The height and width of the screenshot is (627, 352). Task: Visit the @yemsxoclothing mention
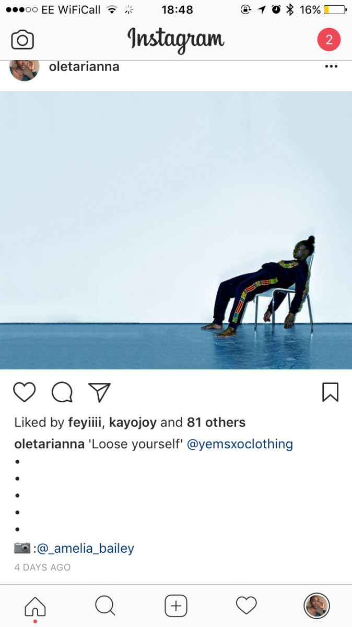click(240, 444)
